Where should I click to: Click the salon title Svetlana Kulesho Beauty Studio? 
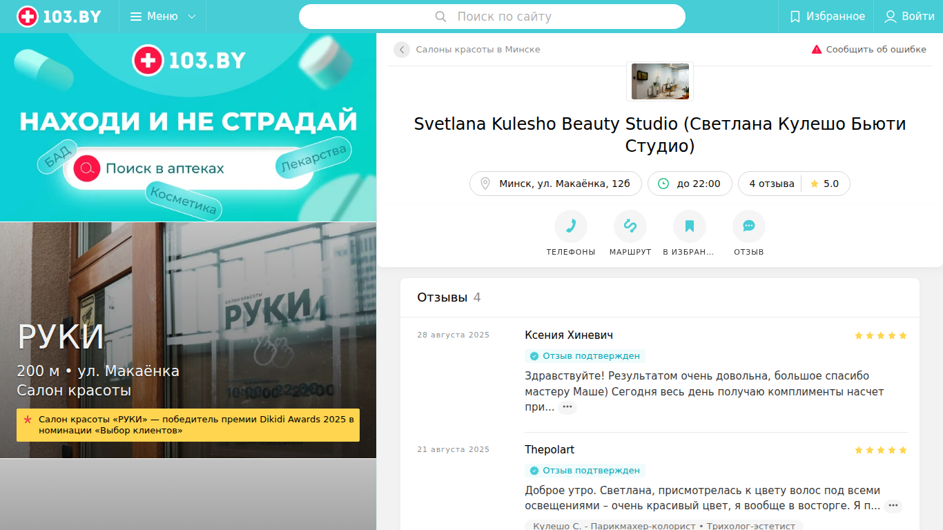point(659,135)
